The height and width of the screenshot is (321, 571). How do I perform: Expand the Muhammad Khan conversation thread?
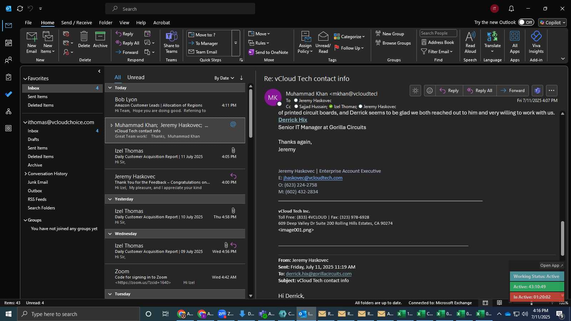112,125
